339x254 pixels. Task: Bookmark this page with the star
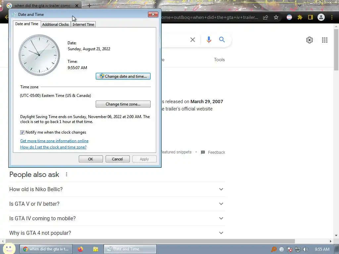pos(276,17)
